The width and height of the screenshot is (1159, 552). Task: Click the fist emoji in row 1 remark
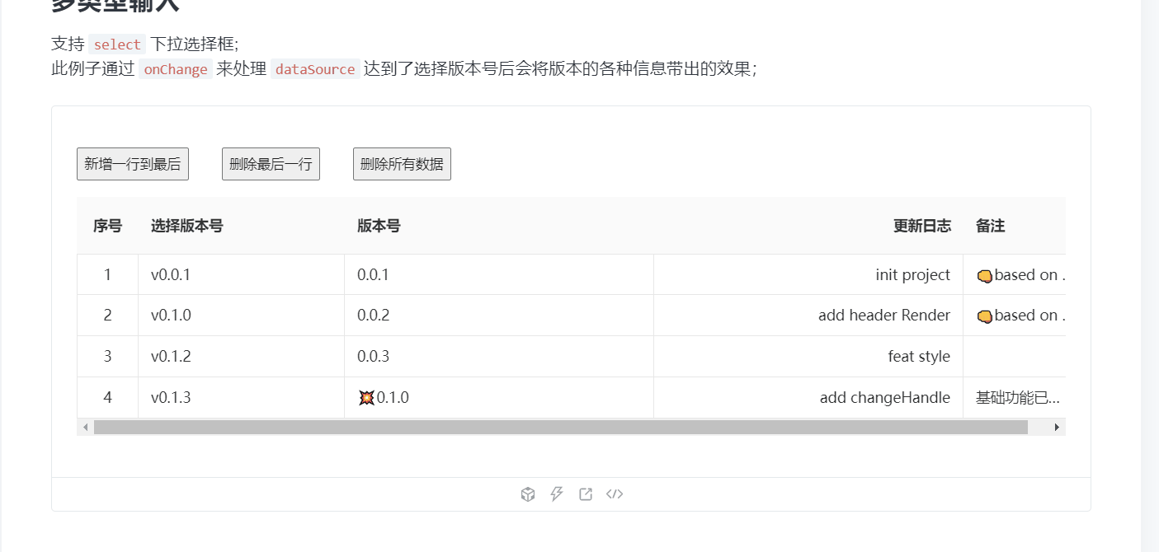point(985,275)
